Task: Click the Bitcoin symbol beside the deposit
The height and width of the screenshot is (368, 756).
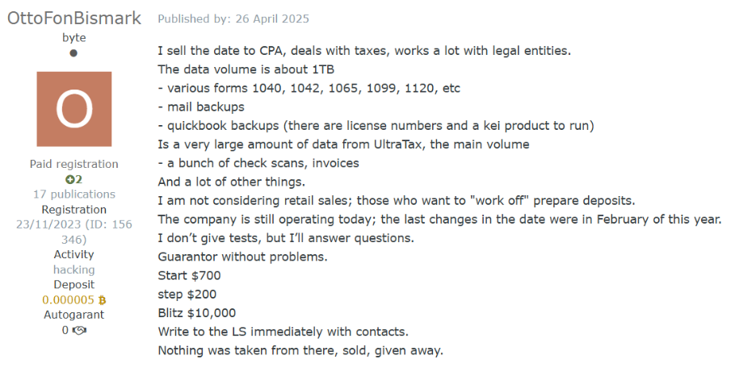Action: click(102, 300)
